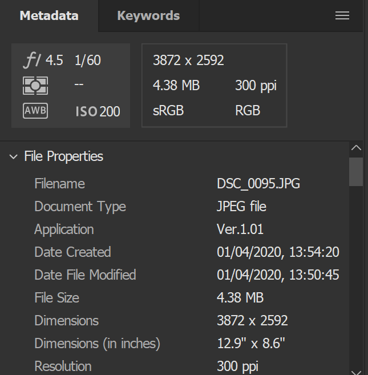Click the scrollbar up arrow

point(356,148)
